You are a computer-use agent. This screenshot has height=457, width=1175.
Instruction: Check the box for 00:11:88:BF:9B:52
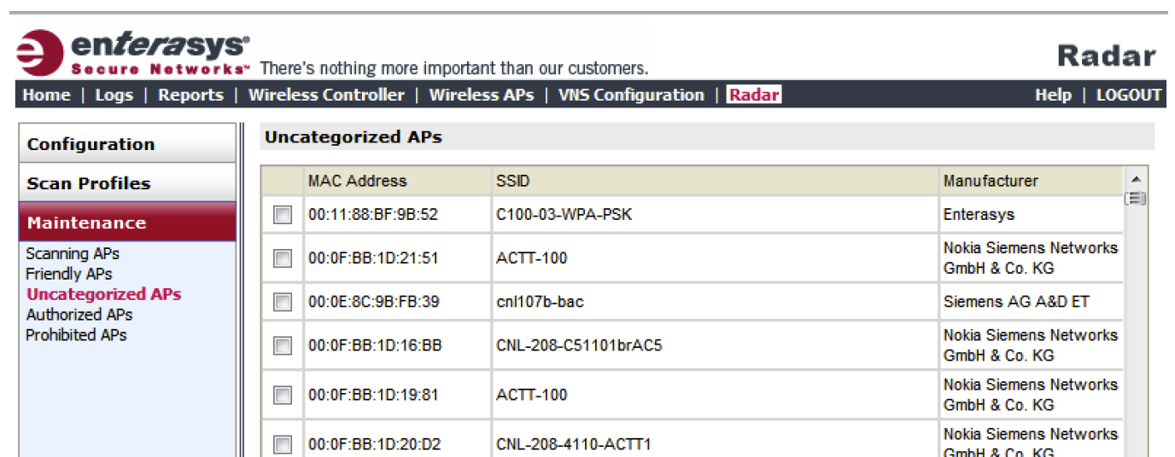pos(282,215)
